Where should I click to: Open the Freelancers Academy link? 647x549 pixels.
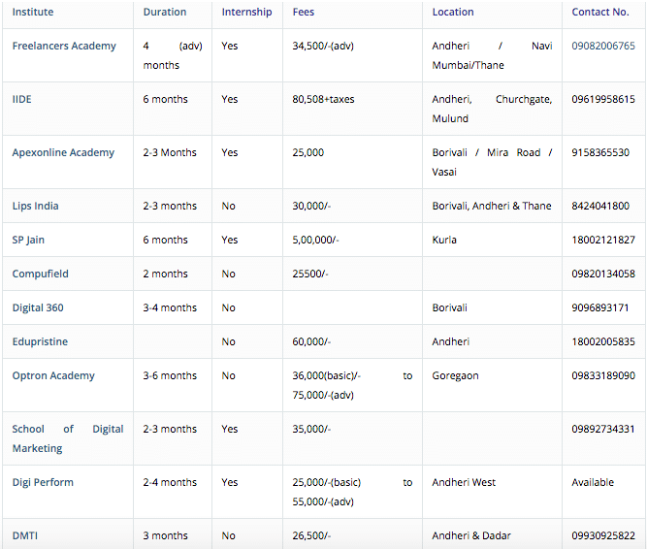64,47
